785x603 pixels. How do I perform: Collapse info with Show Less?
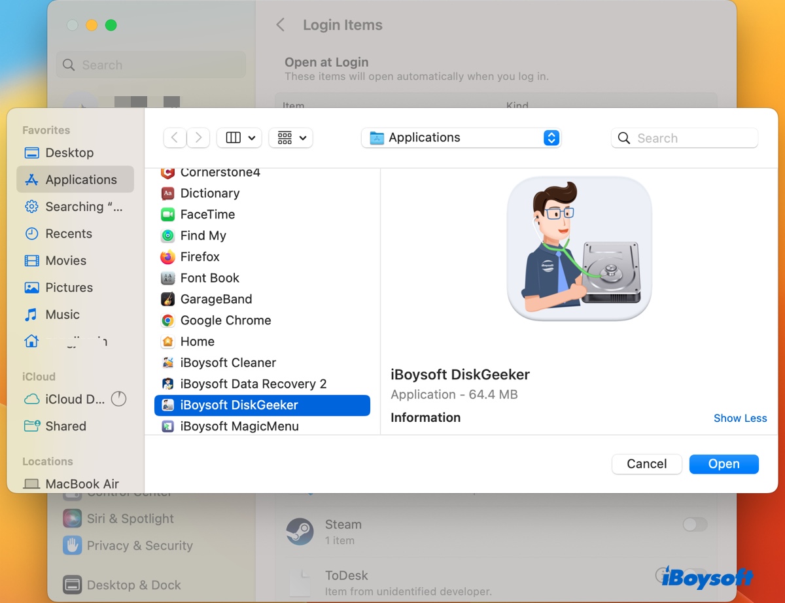coord(740,419)
